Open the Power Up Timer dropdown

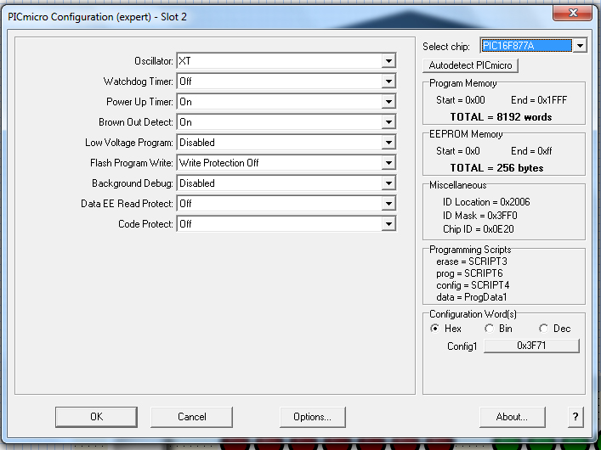pos(286,102)
